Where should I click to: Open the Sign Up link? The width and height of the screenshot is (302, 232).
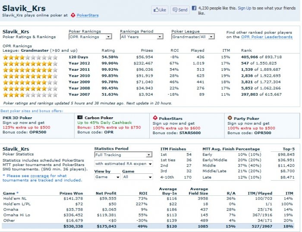click(x=245, y=8)
